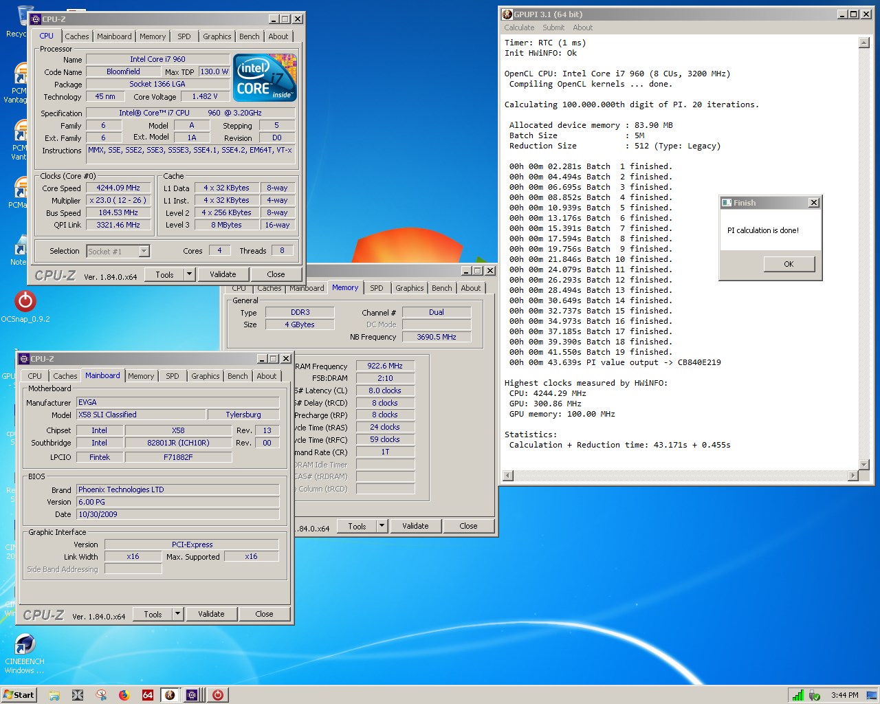Image resolution: width=880 pixels, height=704 pixels.
Task: Click Close button in Mainboard CPU-Z window
Action: tap(264, 614)
